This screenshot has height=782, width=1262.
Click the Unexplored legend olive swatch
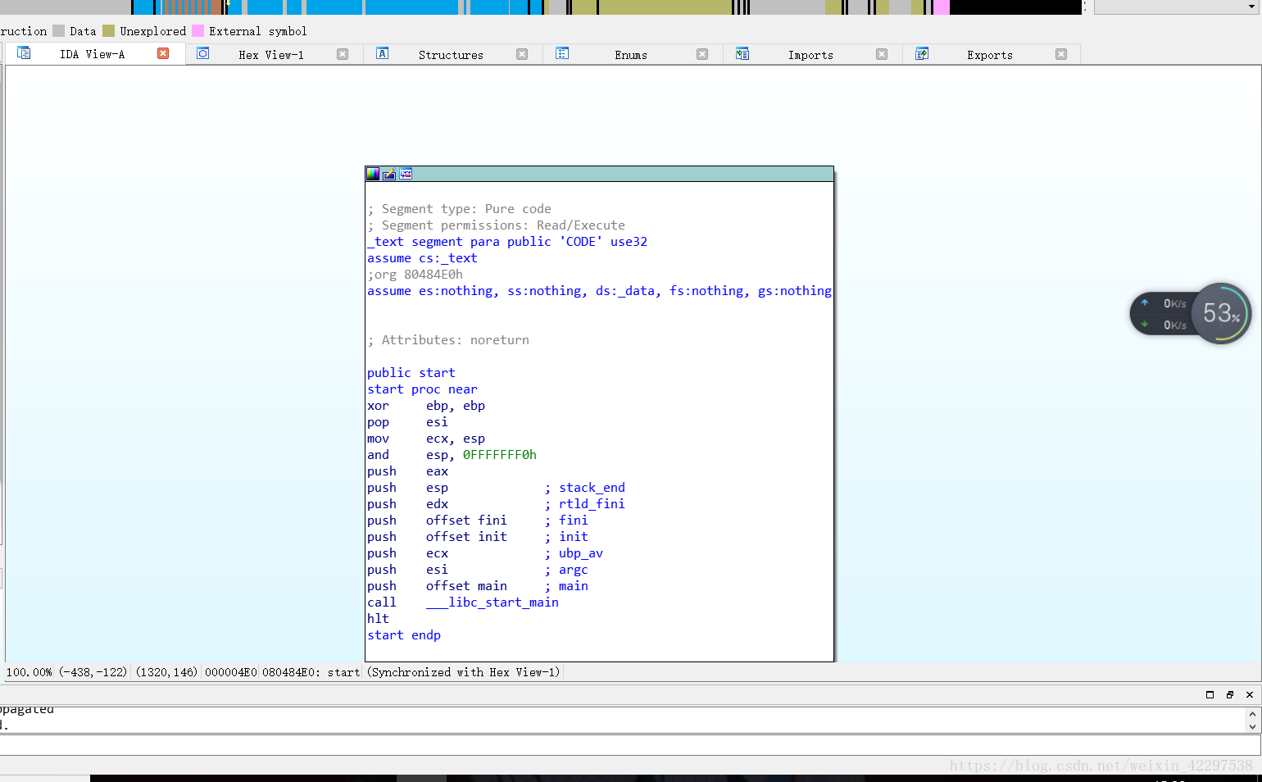coord(108,31)
